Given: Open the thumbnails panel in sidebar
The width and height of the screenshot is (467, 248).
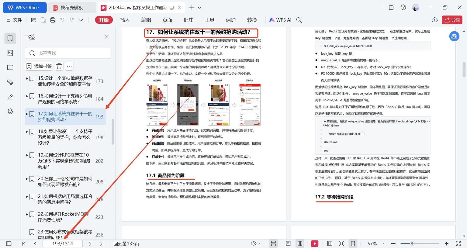Looking at the screenshot, I should [x=10, y=53].
